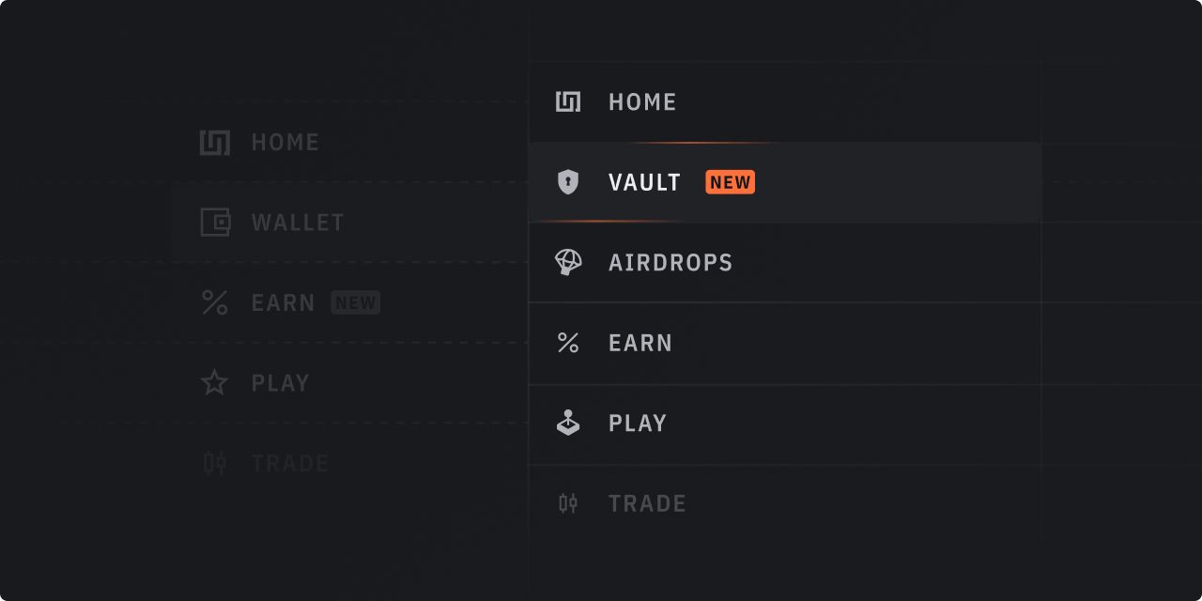Viewport: 1202px width, 601px height.
Task: Click the shield icon next to Vault
Action: point(568,182)
